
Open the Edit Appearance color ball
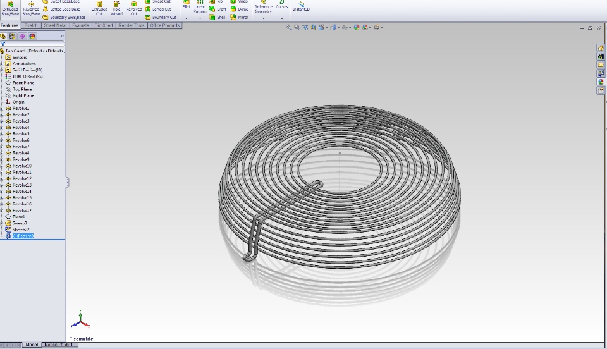coord(357,28)
